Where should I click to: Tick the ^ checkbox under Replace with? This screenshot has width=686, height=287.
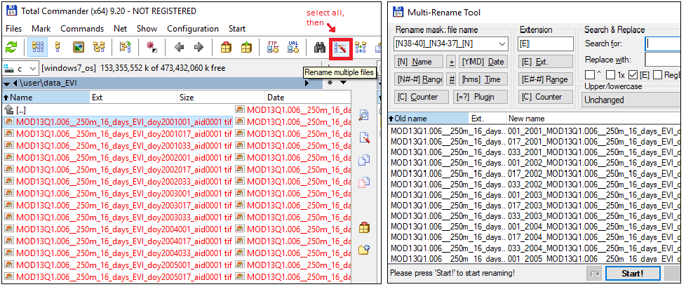point(588,75)
